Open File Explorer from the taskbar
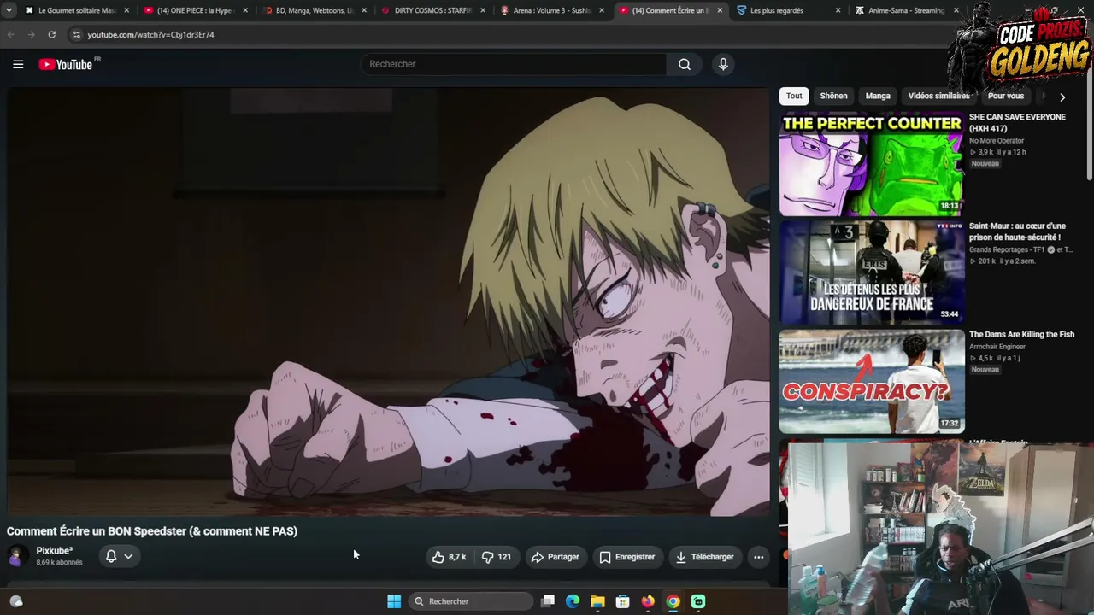The width and height of the screenshot is (1094, 615). click(597, 601)
